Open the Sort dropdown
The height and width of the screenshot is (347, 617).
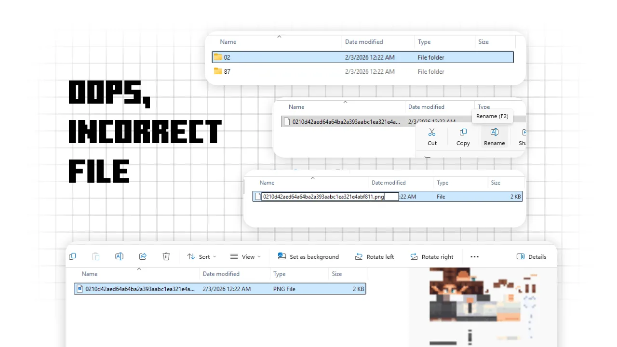coord(201,256)
